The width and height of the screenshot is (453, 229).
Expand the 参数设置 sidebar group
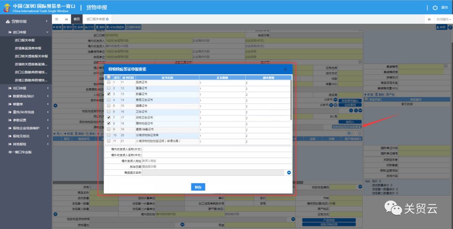coord(26,120)
